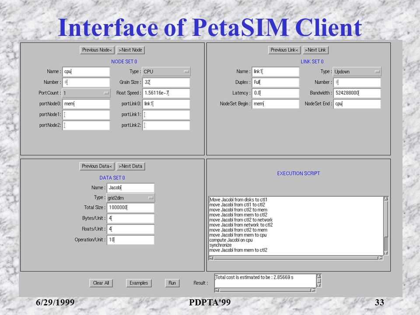Click the Result box right arrow
The image size is (420, 315).
313,290
